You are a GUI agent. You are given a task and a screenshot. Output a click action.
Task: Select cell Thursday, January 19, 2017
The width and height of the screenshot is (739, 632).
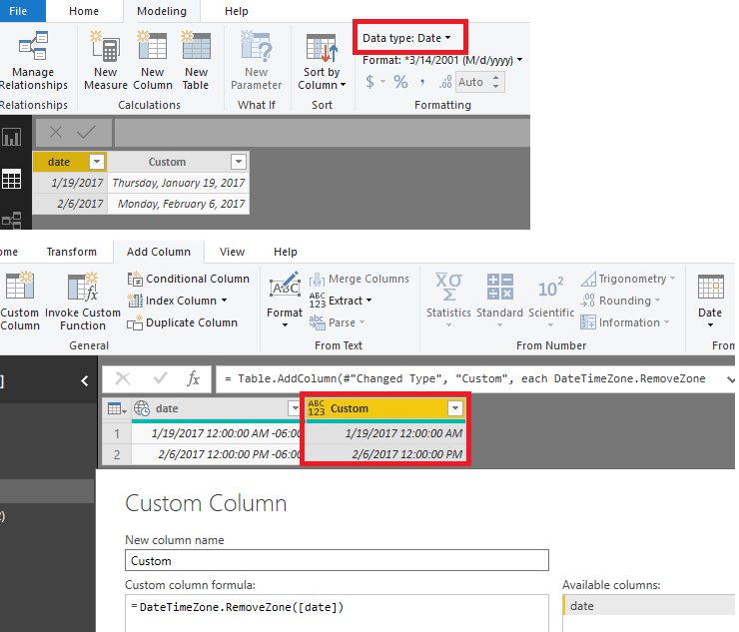tap(178, 183)
